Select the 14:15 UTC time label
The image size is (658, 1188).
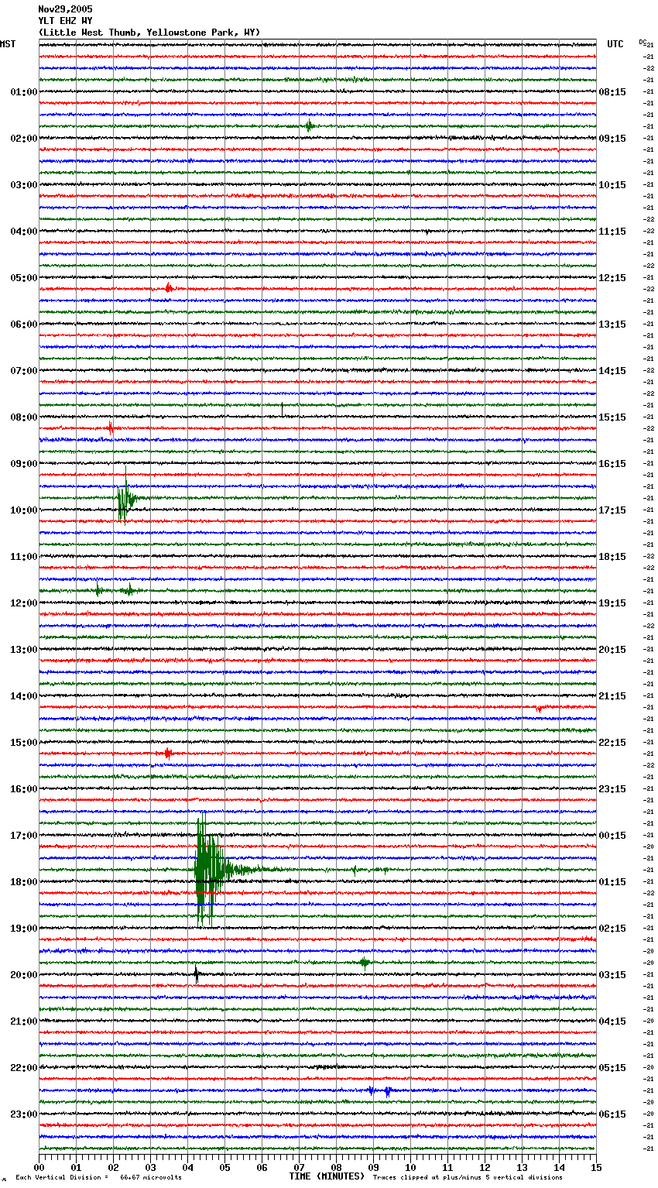(x=612, y=371)
